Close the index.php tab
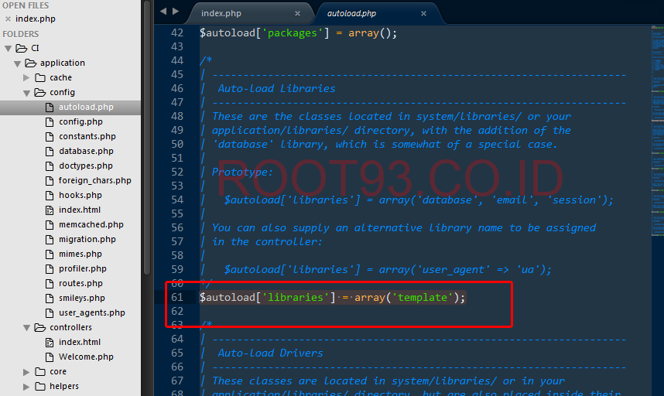The width and height of the screenshot is (664, 396). [298, 14]
